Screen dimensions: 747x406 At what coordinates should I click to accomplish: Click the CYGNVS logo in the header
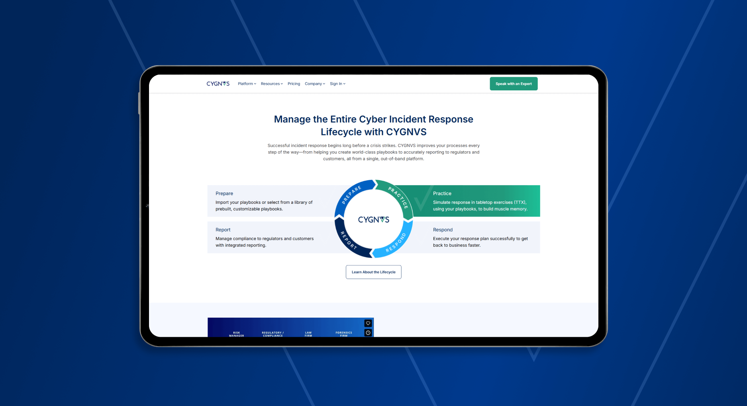pos(218,84)
